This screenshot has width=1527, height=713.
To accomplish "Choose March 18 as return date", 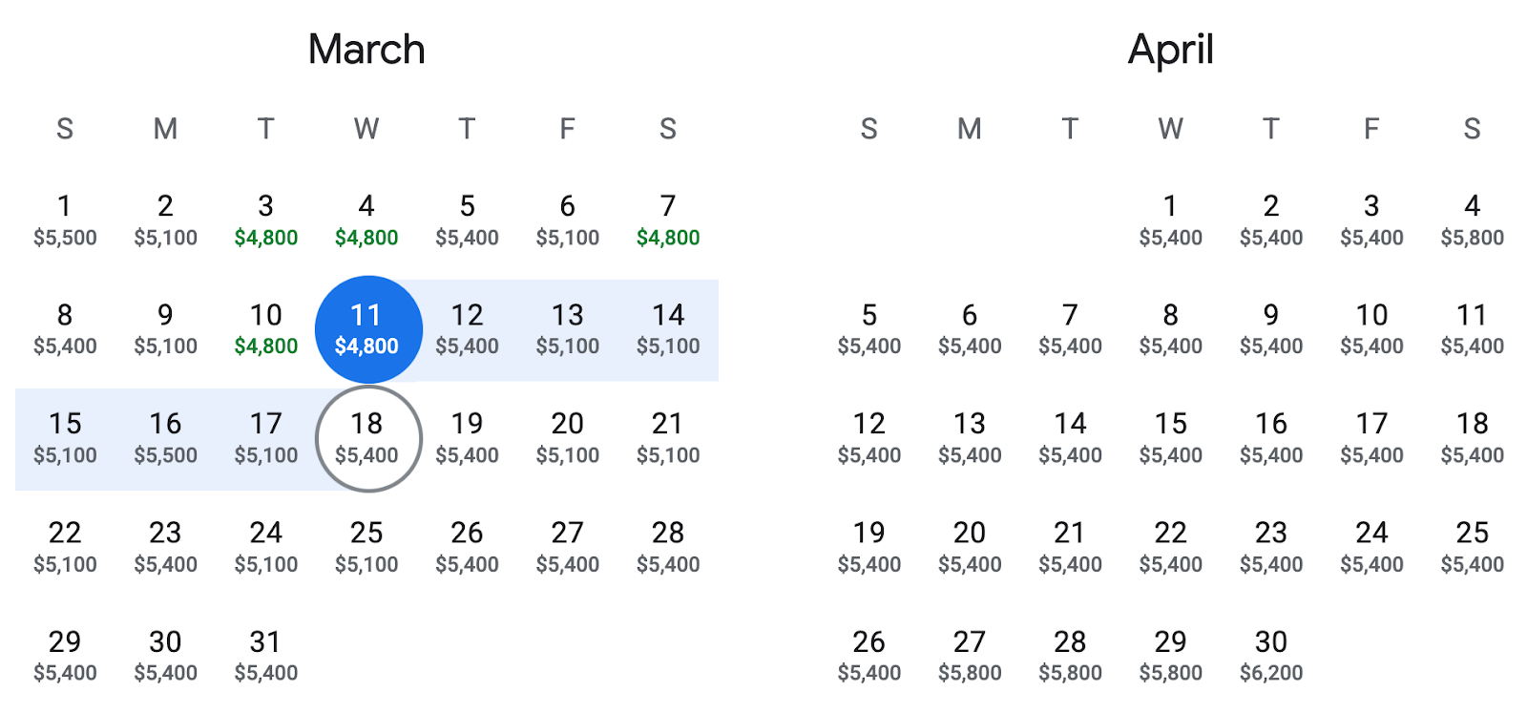I will [x=367, y=438].
